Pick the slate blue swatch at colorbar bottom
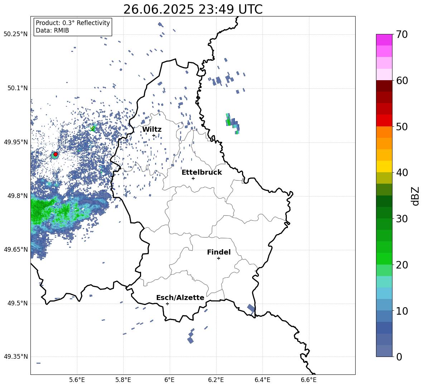Viewport: 424px width, 387px height. (x=384, y=351)
